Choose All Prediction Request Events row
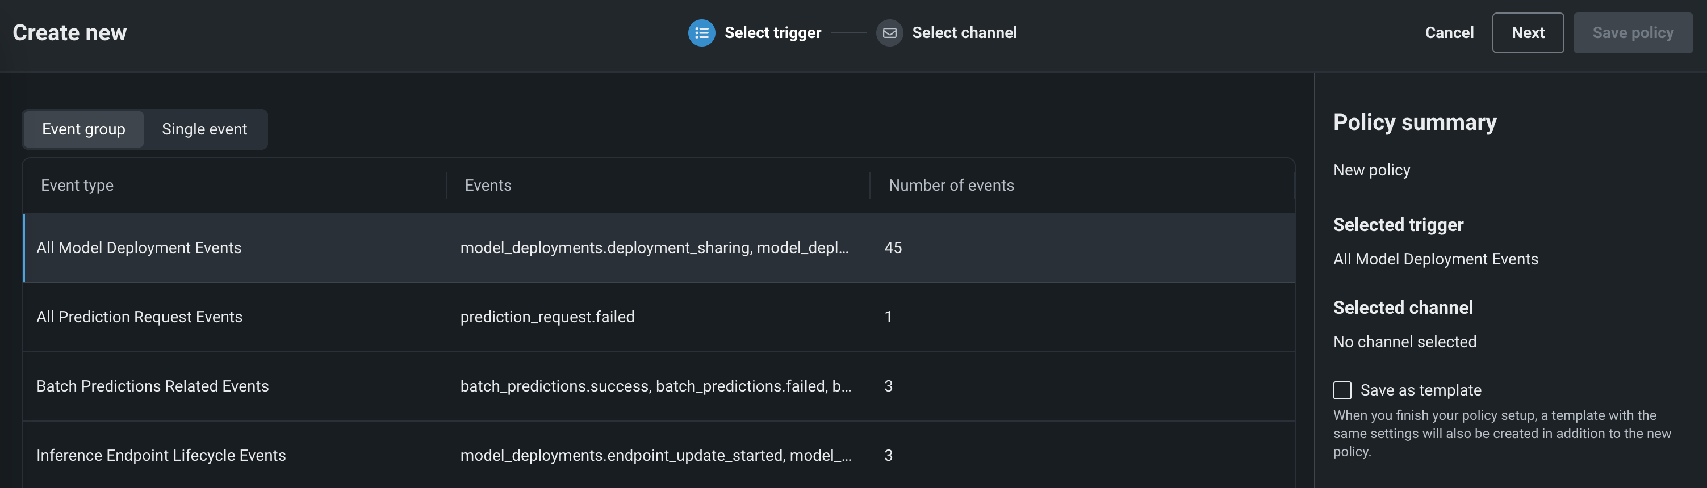This screenshot has height=488, width=1707. pos(139,317)
